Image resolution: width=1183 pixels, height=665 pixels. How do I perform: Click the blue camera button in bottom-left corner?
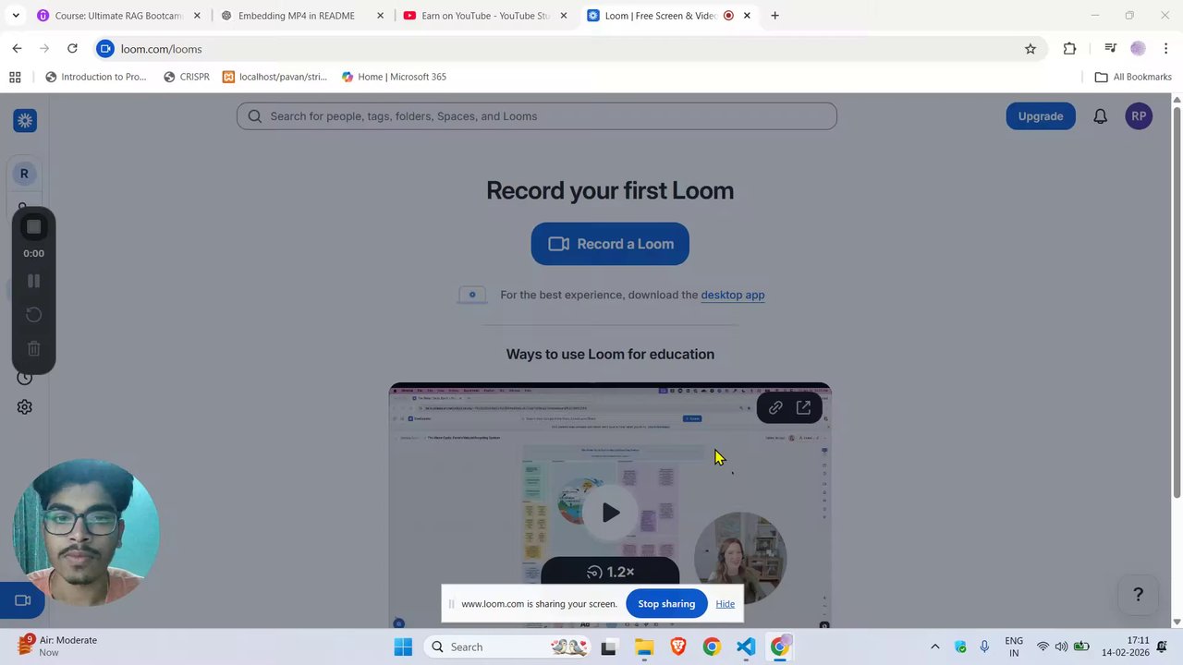(23, 600)
